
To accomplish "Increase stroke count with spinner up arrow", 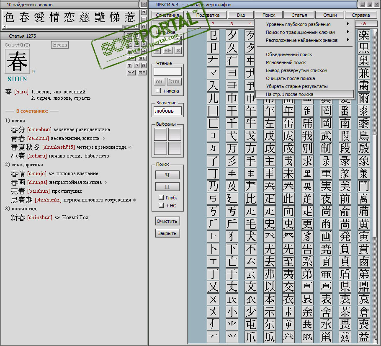I will [178, 39].
